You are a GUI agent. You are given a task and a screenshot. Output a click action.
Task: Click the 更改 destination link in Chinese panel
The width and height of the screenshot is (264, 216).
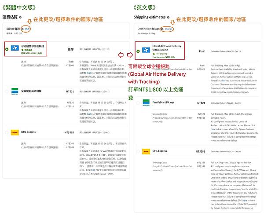(27, 29)
